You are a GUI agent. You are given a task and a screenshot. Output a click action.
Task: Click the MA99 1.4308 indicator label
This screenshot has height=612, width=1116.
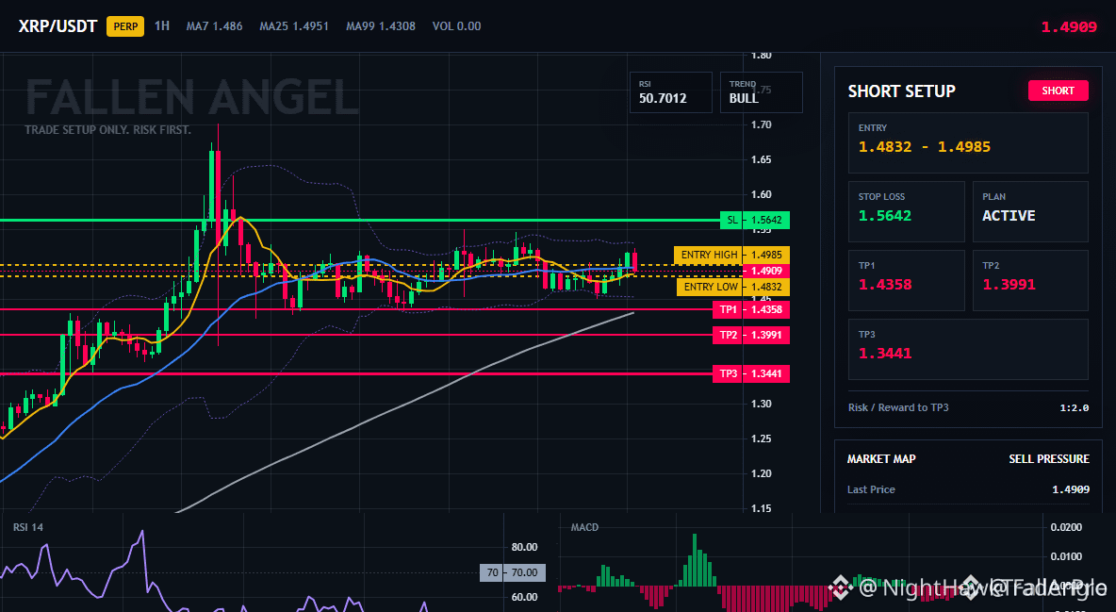tap(381, 26)
